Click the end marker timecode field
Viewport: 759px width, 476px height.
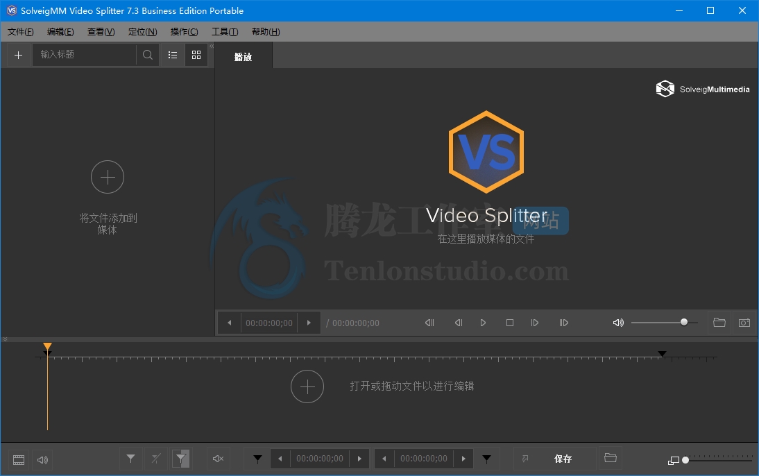click(x=424, y=459)
